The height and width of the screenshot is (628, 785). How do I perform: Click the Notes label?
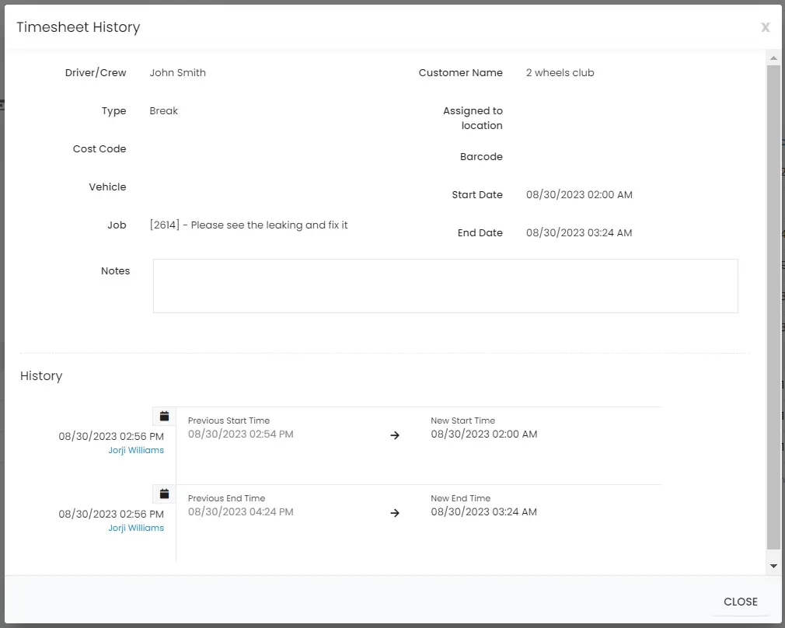(115, 271)
